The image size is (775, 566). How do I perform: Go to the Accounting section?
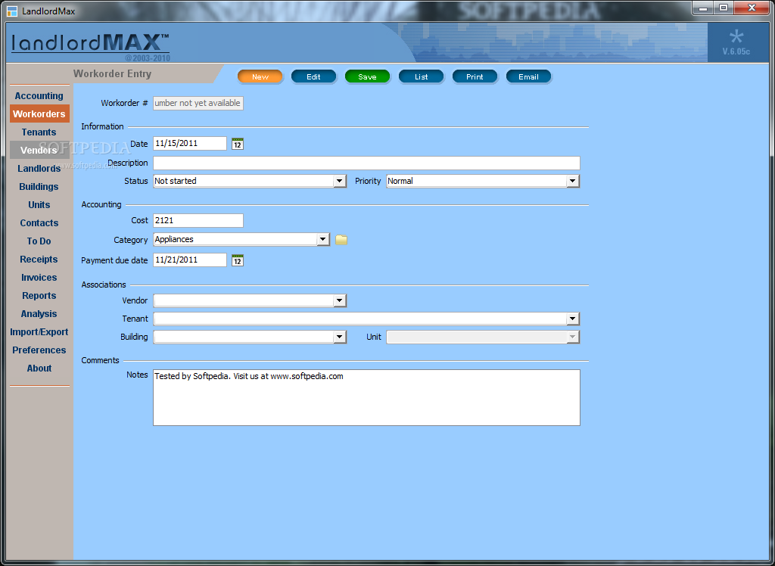(39, 96)
